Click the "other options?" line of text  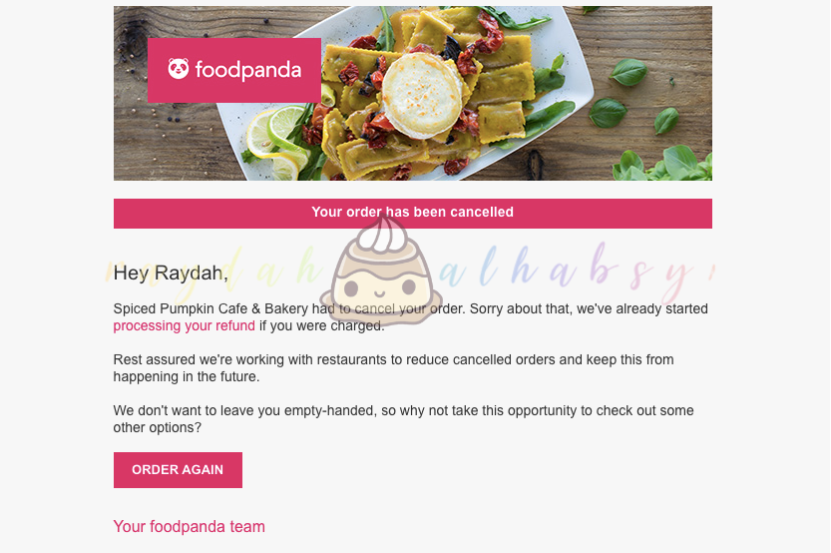[x=157, y=427]
